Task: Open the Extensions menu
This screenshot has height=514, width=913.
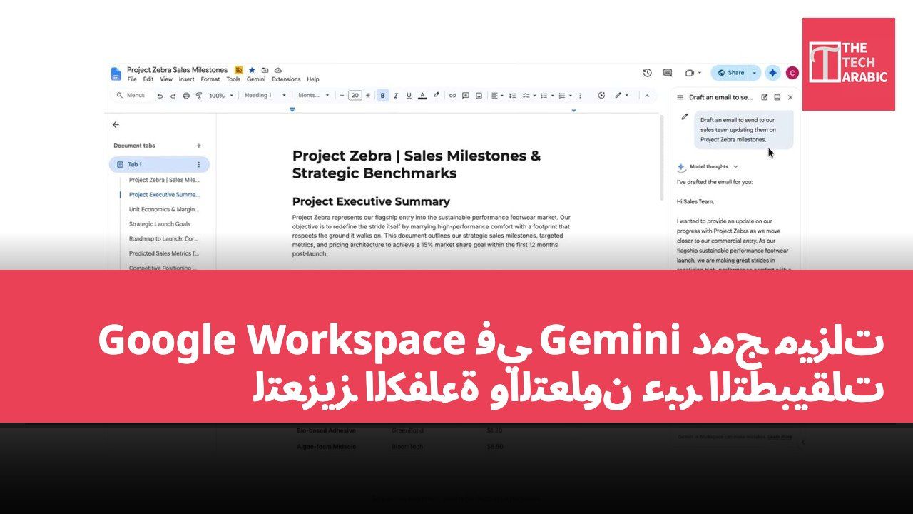Action: (x=286, y=79)
